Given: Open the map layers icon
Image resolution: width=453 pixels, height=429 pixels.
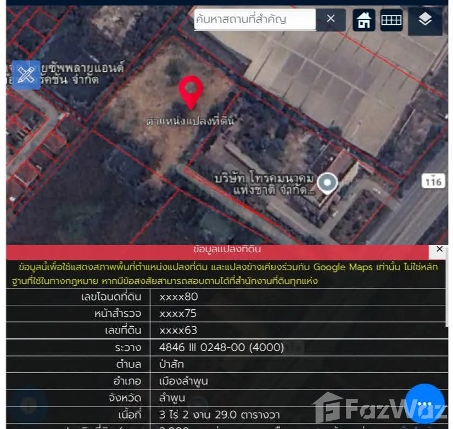Looking at the screenshot, I should point(425,20).
